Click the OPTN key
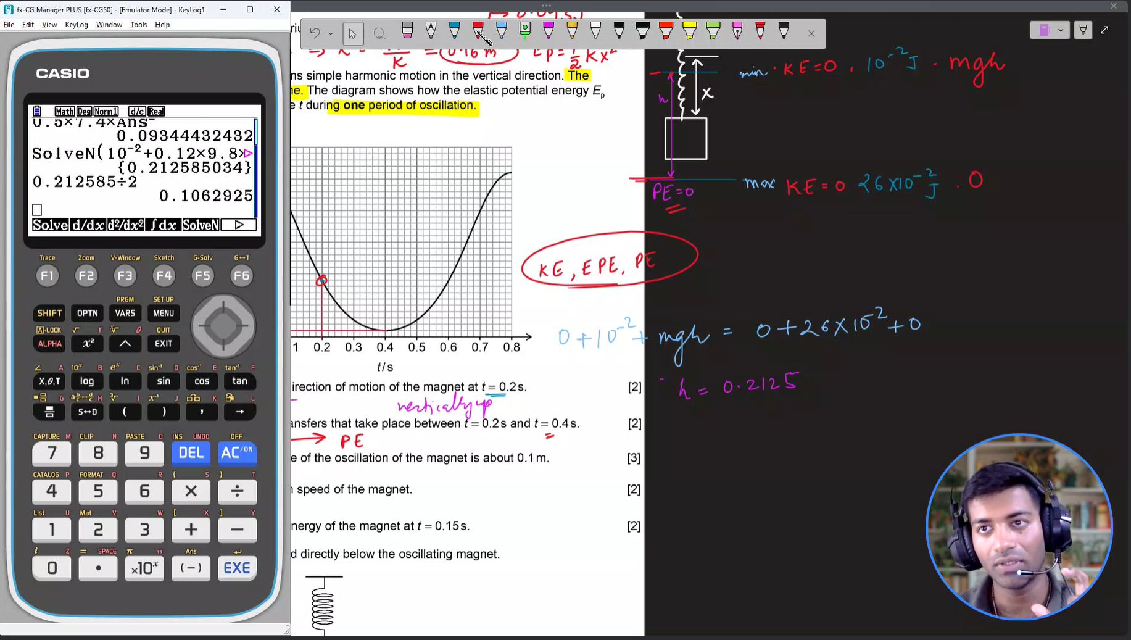Image resolution: width=1131 pixels, height=640 pixels. point(88,313)
